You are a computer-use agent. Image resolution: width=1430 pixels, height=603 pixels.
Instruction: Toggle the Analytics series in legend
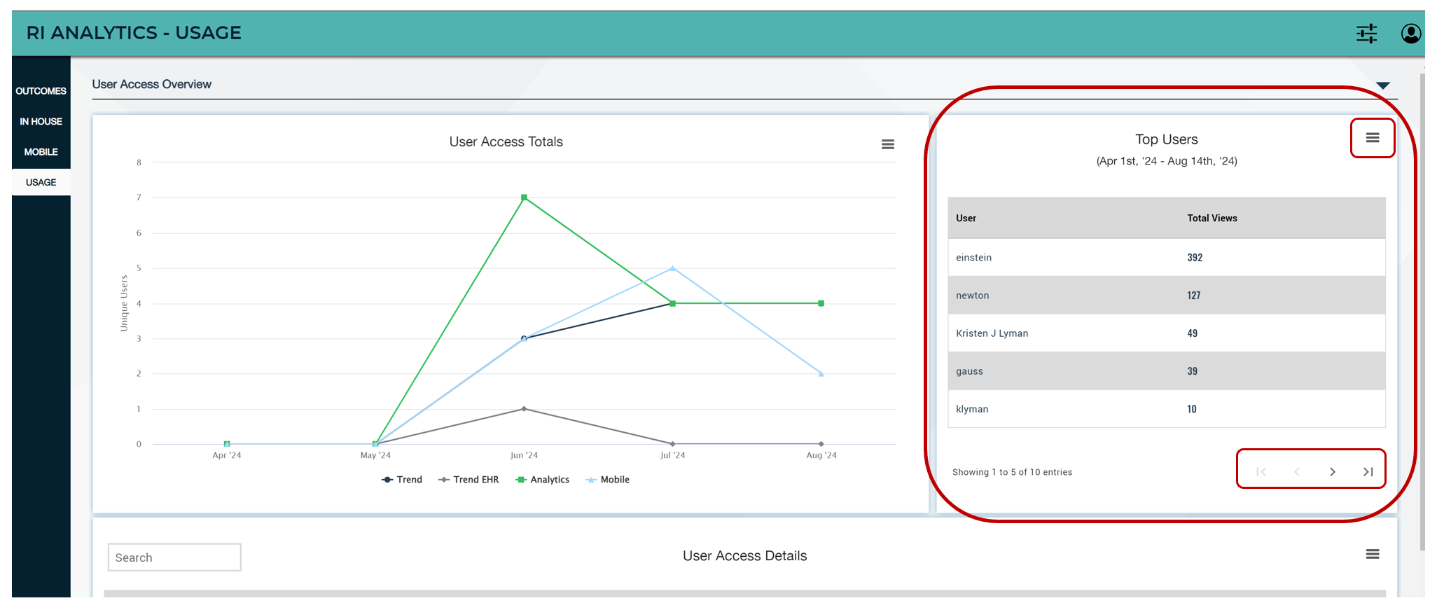click(542, 480)
